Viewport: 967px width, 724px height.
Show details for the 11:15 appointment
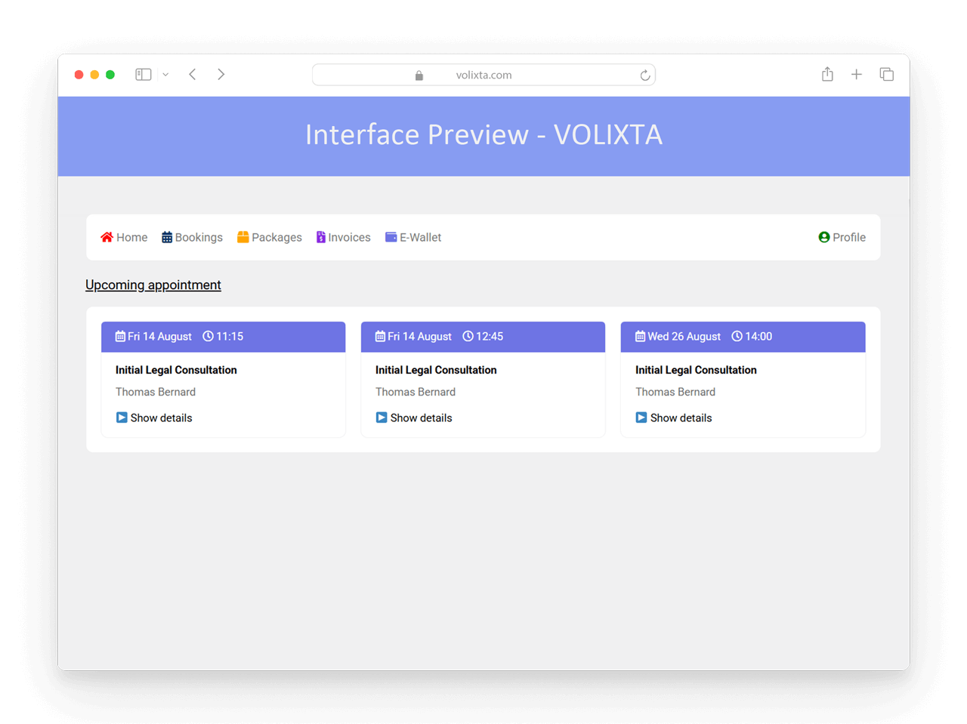click(x=154, y=417)
